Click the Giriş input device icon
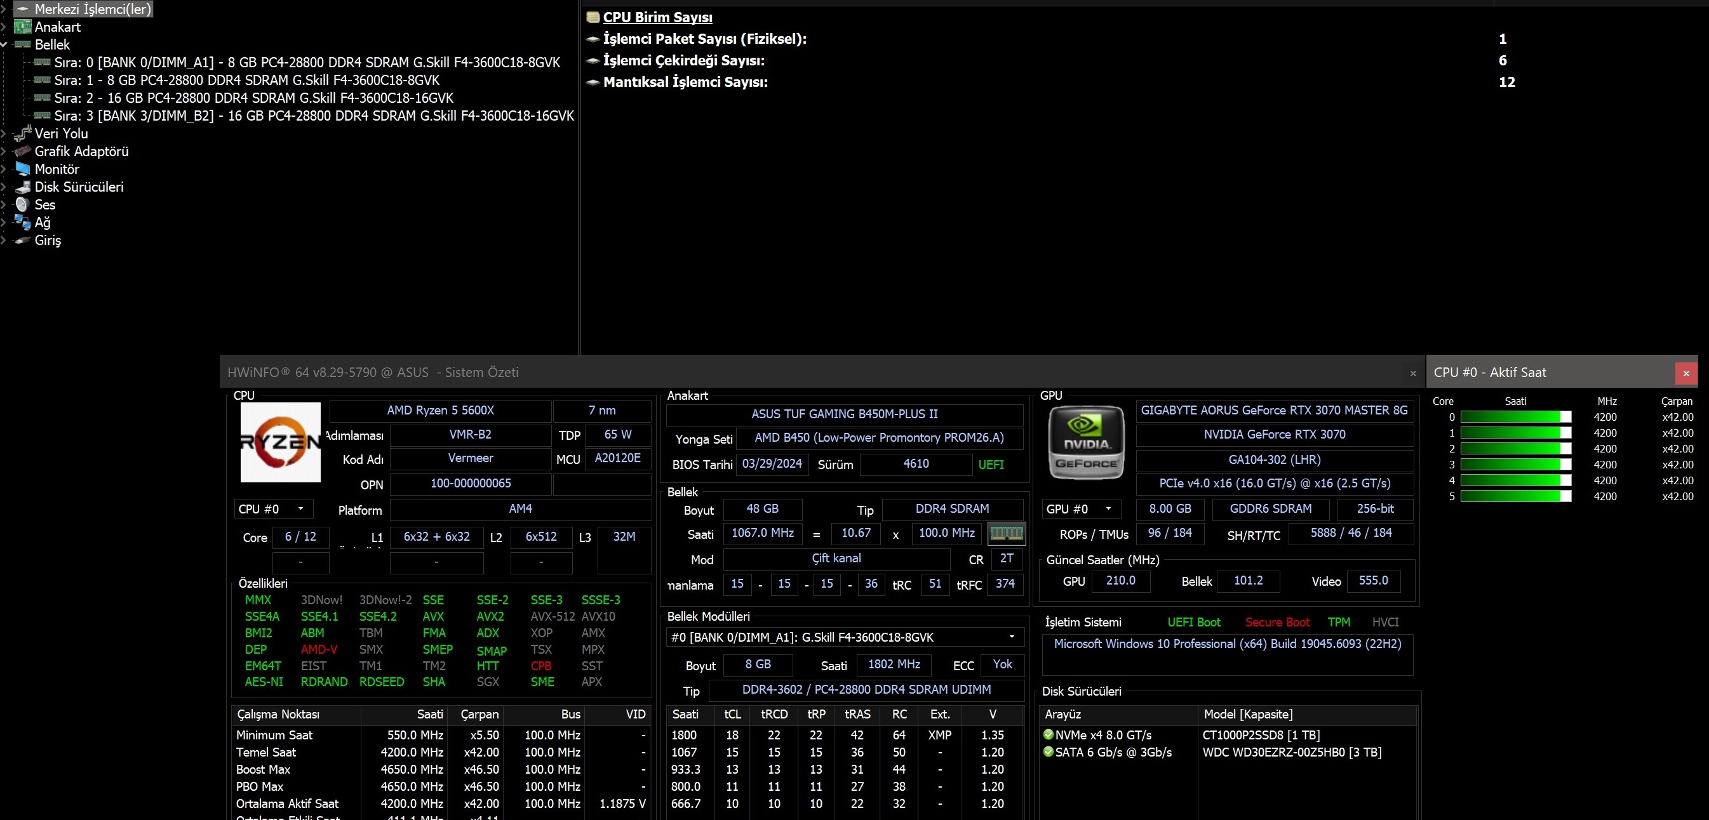The width and height of the screenshot is (1709, 820). (x=23, y=241)
